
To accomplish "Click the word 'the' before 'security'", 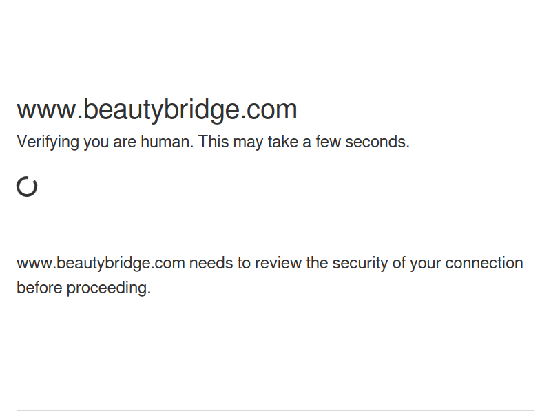I will tap(317, 264).
